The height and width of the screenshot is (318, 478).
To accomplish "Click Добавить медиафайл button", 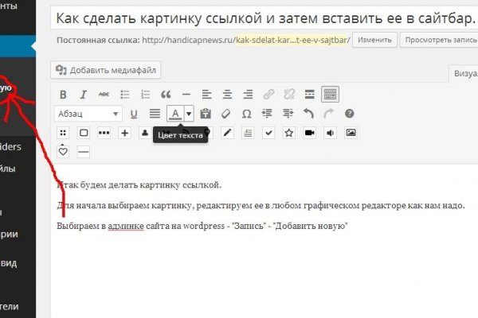I will pos(106,70).
